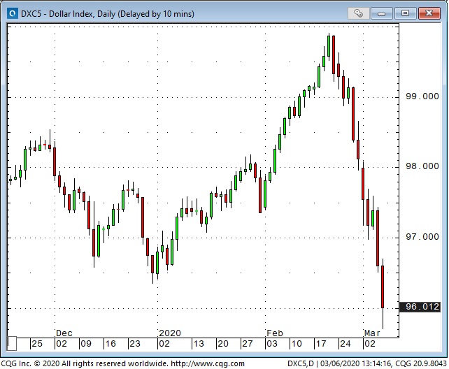Click the current price label 96.012
The height and width of the screenshot is (369, 449).
pos(420,307)
